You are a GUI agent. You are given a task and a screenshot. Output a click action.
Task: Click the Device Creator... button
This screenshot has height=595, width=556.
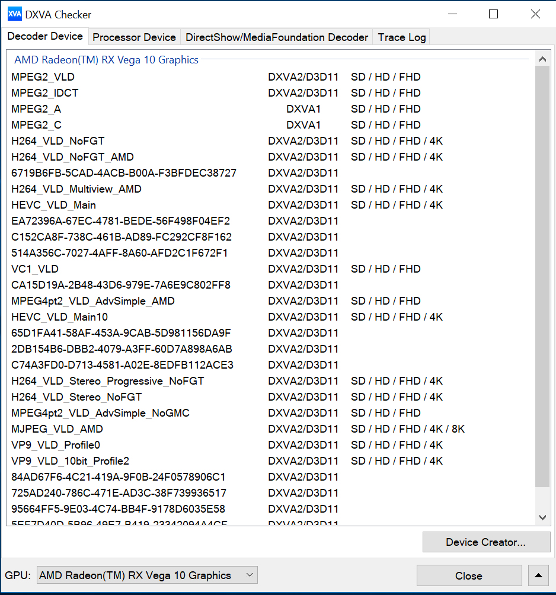pyautogui.click(x=486, y=542)
